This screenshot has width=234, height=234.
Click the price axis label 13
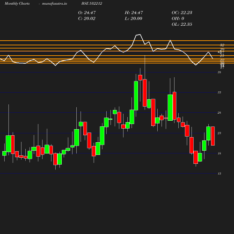click(x=219, y=174)
